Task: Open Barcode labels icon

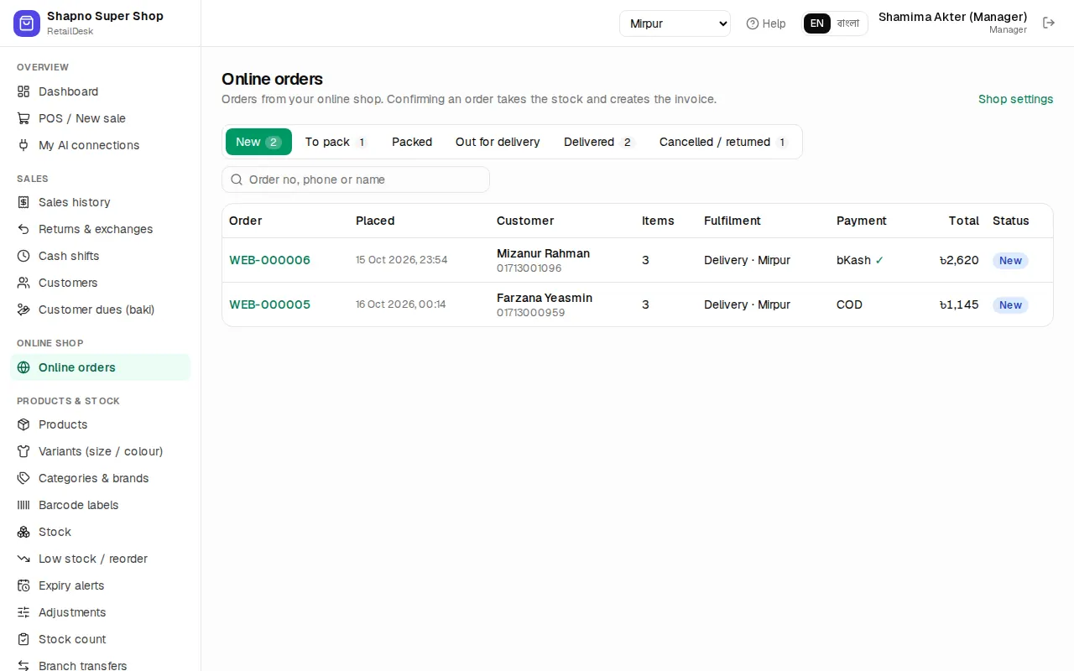Action: coord(23,505)
